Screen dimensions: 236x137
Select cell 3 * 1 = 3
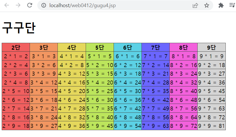pos(44,56)
